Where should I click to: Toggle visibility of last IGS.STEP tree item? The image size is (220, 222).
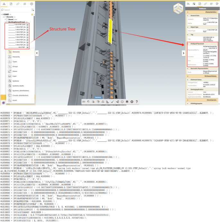coord(28,47)
